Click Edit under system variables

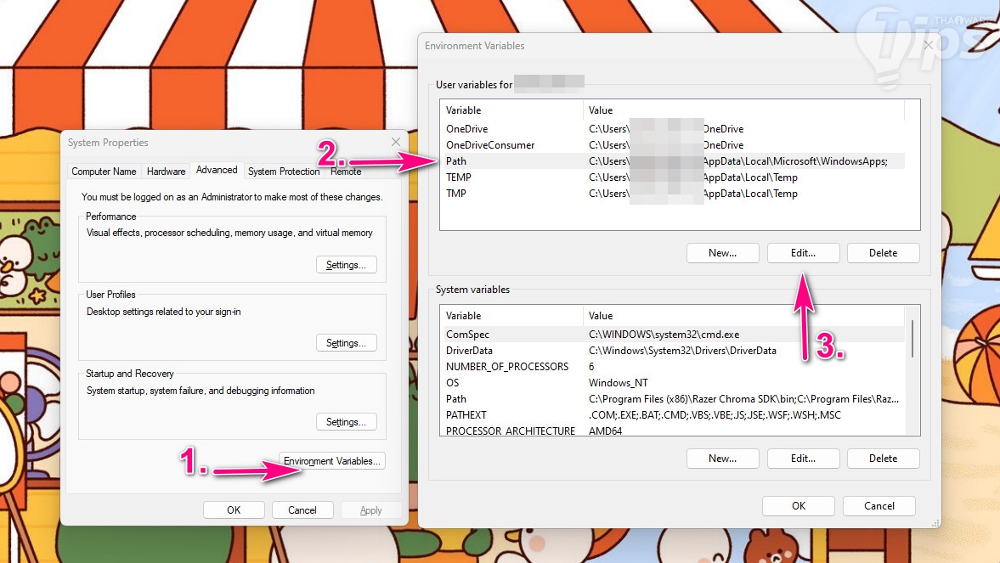(x=803, y=458)
